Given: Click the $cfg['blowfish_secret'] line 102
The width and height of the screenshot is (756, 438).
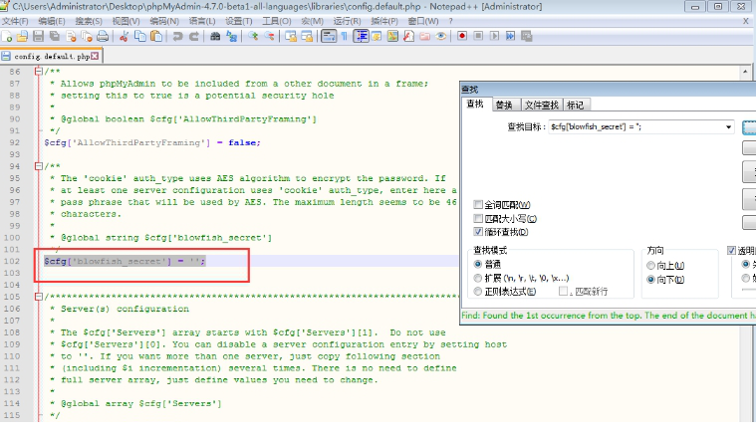Looking at the screenshot, I should (x=125, y=261).
